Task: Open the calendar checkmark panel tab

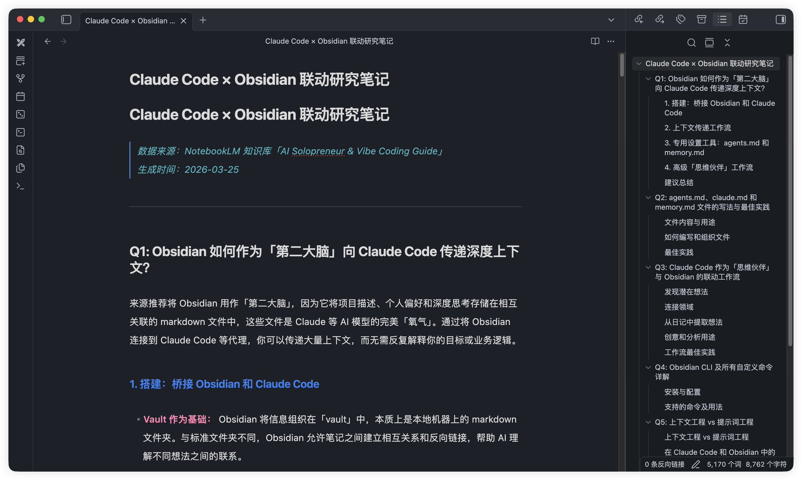Action: click(743, 19)
